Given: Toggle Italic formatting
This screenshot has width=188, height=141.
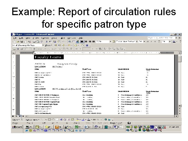Looking at the screenshot, I should point(151,42).
